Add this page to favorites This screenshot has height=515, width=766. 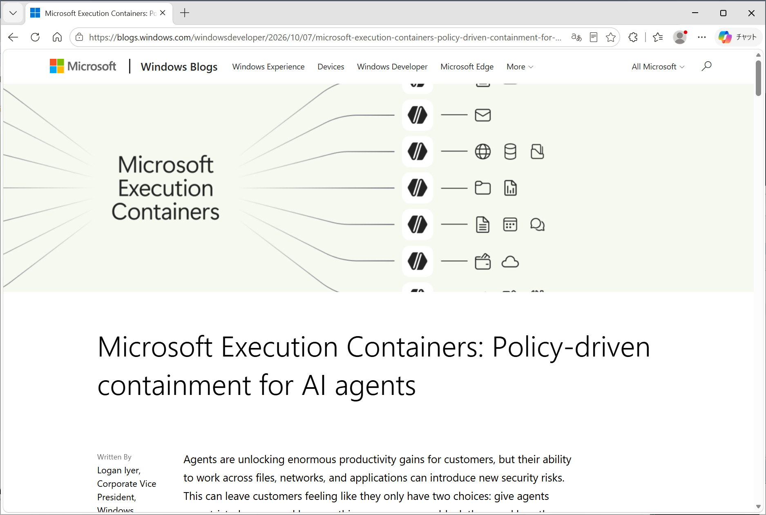(611, 37)
